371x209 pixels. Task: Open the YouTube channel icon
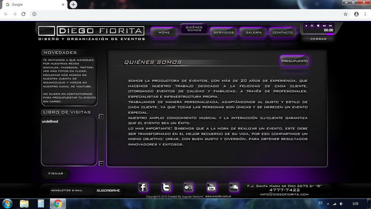(x=211, y=187)
